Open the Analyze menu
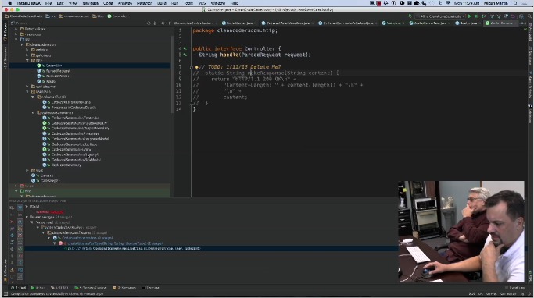Viewport: 534px width, 298px height. coord(124,3)
